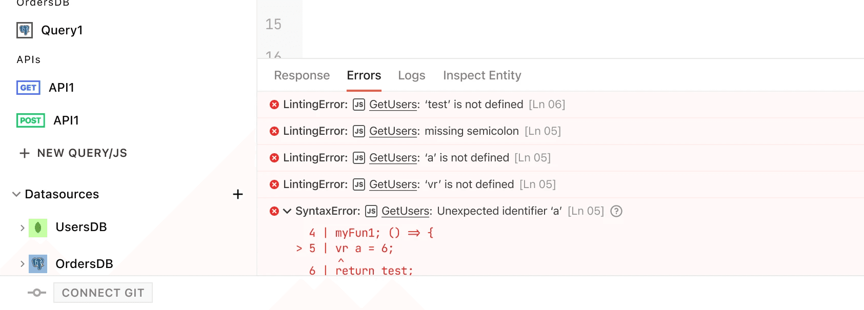864x310 pixels.
Task: Click JS icon in missing semicolon error
Action: (x=359, y=131)
